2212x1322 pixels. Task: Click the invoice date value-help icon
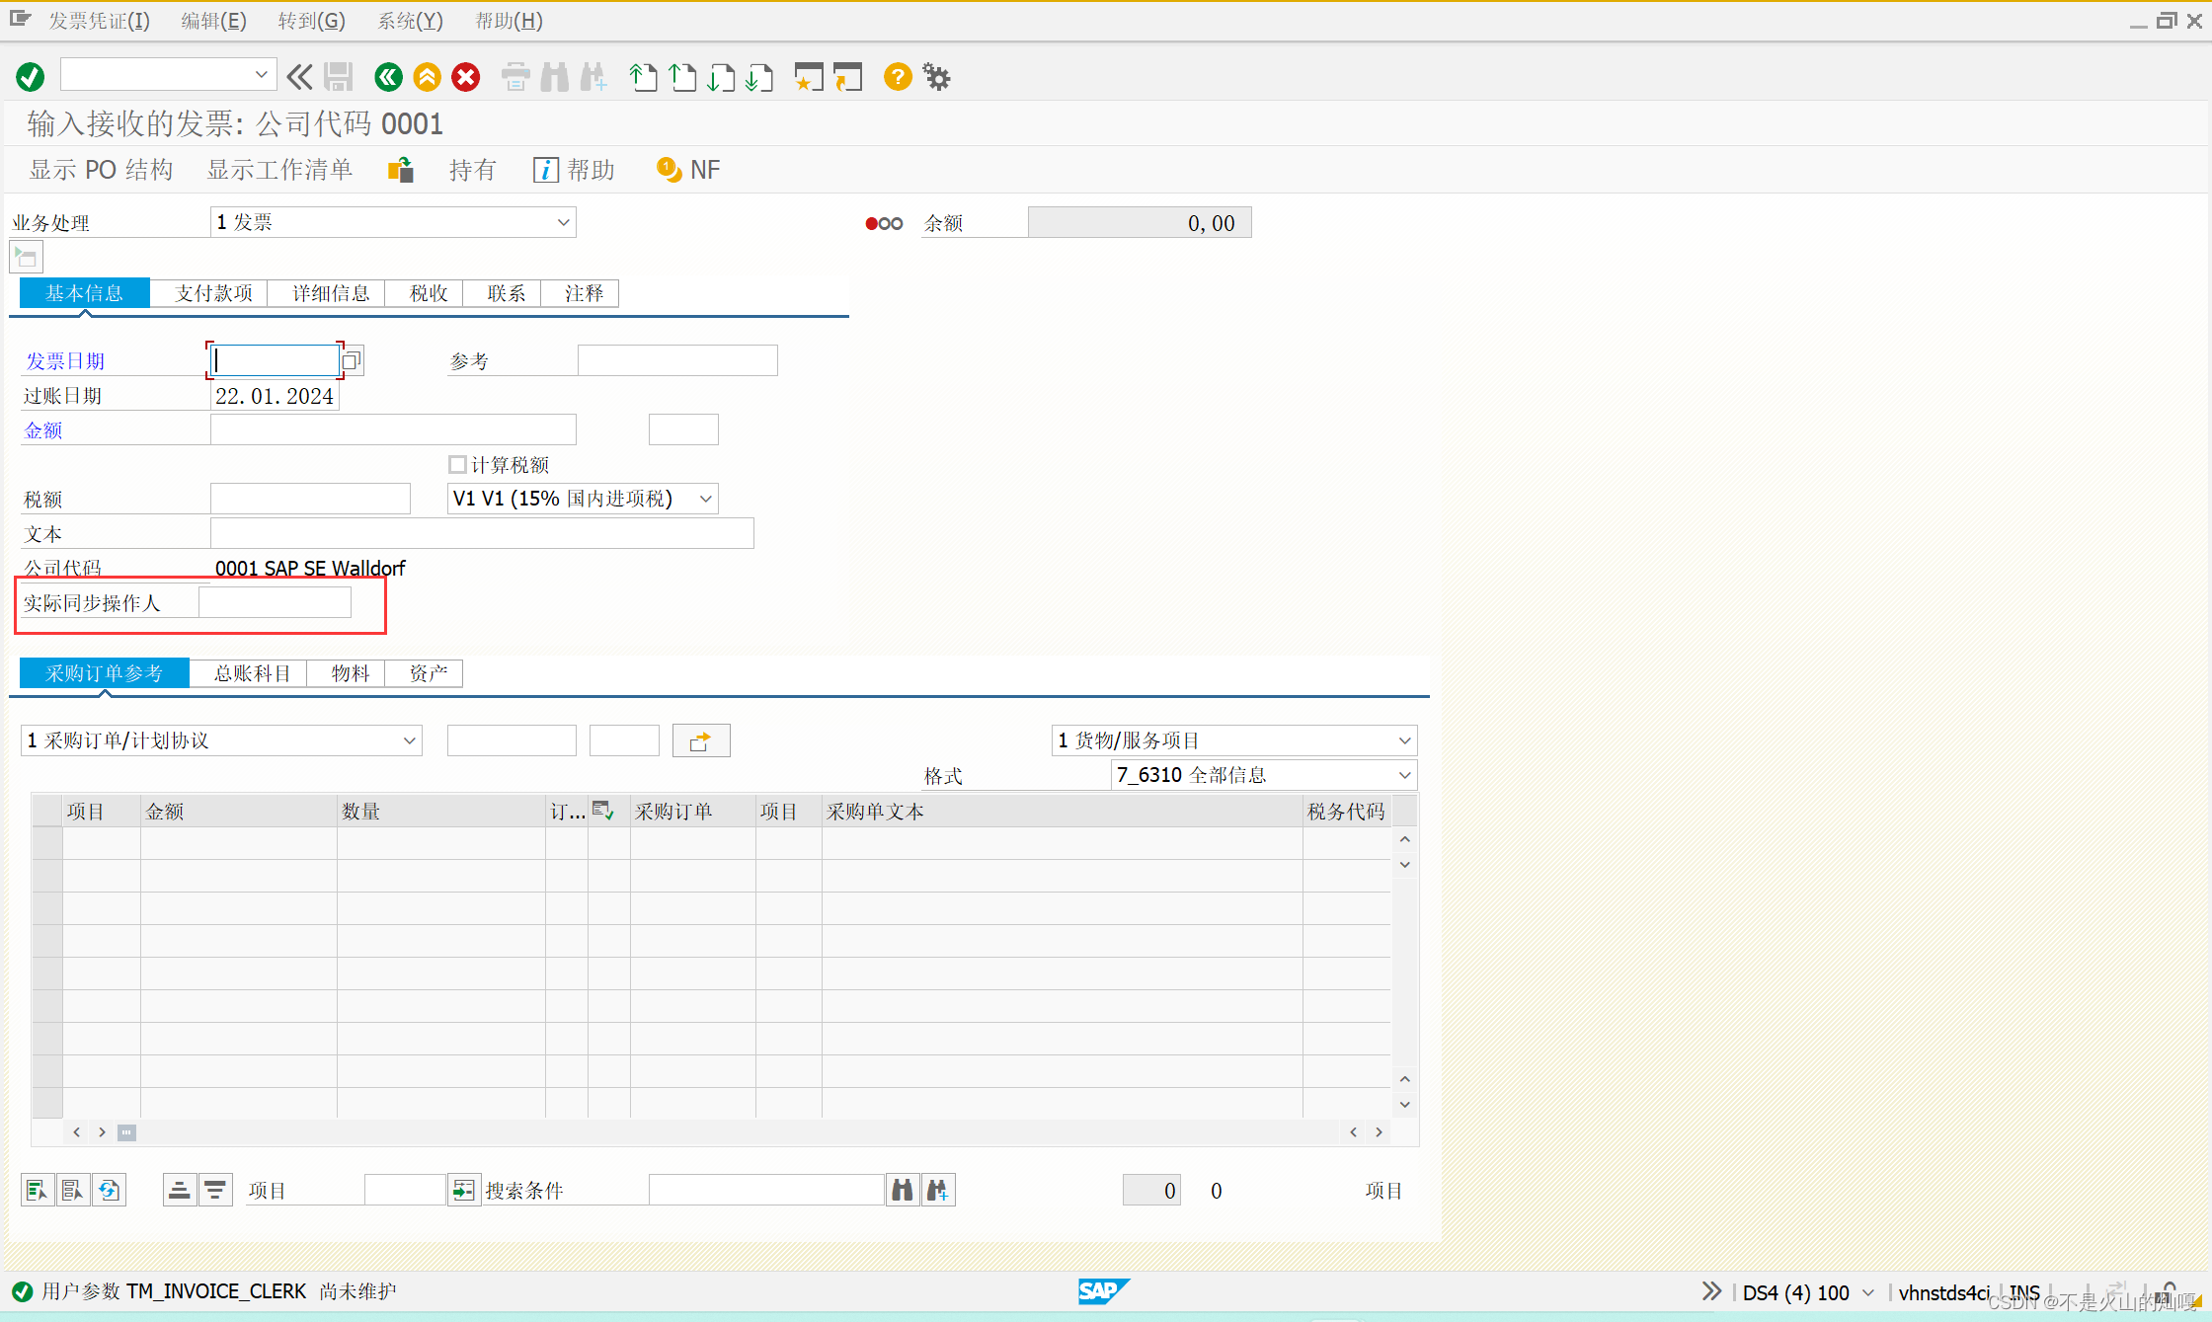(353, 360)
